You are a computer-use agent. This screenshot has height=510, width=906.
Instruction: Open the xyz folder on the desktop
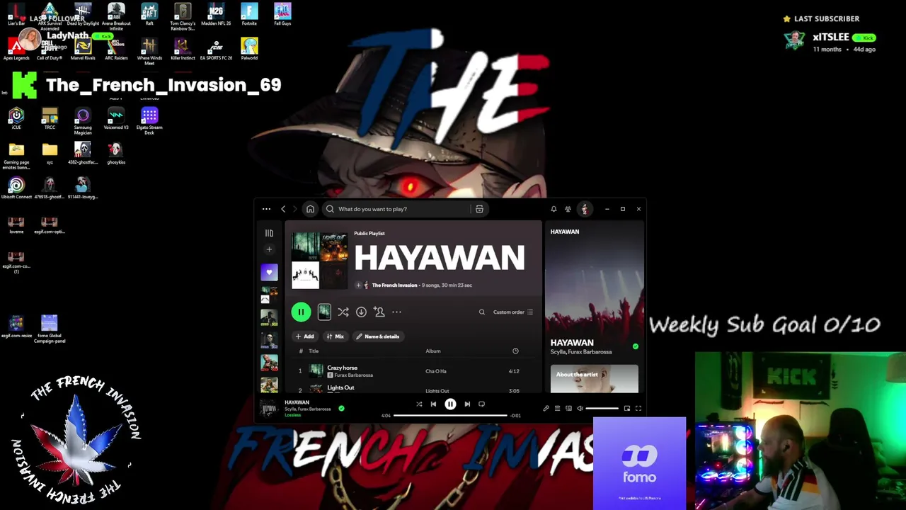50,153
